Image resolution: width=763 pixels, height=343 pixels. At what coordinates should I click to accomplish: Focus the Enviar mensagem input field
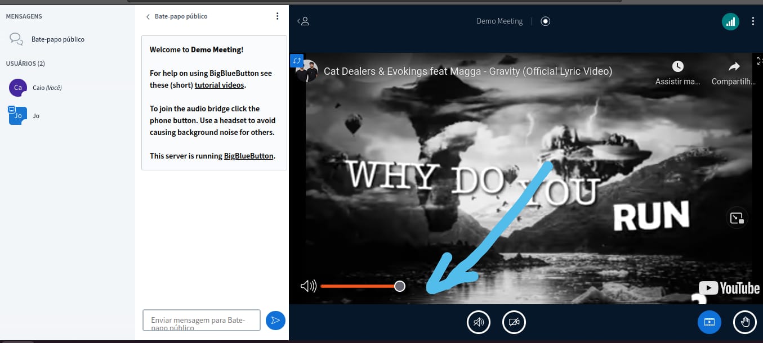coord(202,320)
